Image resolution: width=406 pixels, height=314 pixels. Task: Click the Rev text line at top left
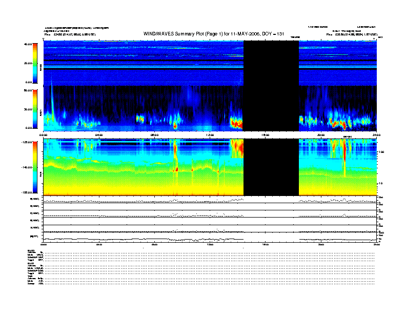pyautogui.click(x=70, y=34)
